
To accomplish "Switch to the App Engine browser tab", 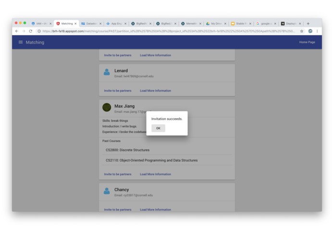I will tap(116, 24).
